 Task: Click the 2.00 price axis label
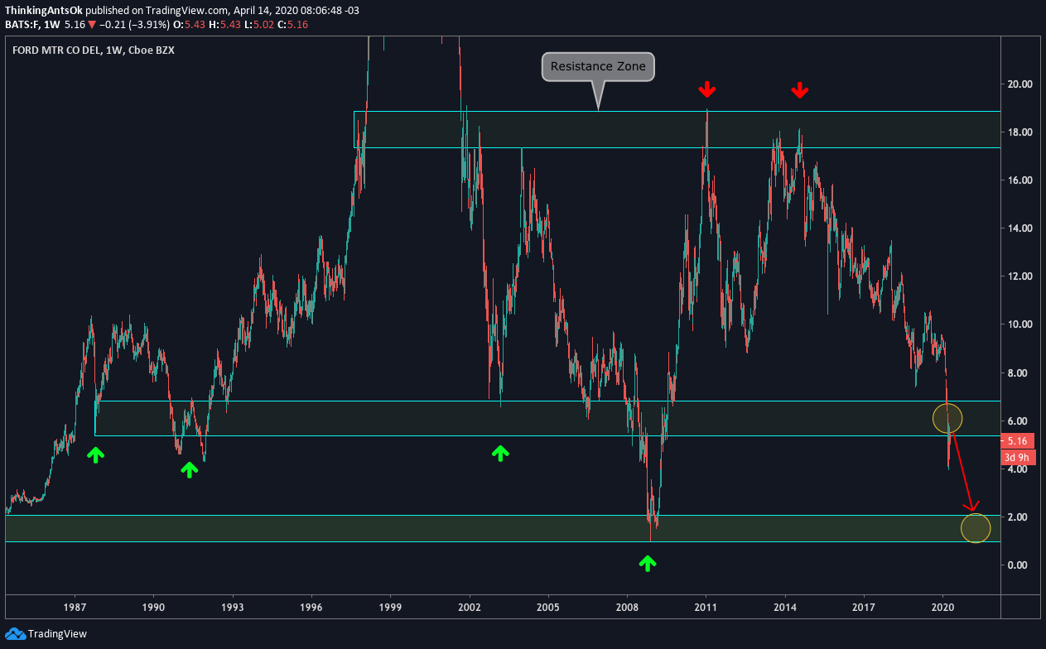[1019, 517]
